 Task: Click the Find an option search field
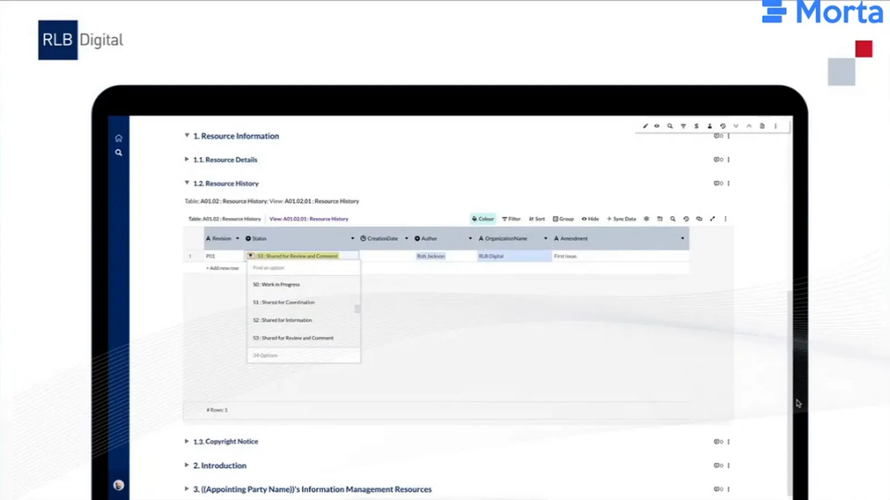(x=303, y=268)
